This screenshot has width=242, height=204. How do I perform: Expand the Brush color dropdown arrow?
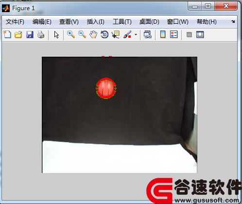coord(136,34)
